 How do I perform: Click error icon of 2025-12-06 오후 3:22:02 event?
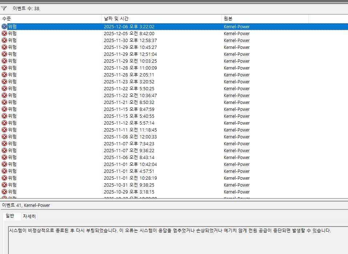pyautogui.click(x=4, y=26)
